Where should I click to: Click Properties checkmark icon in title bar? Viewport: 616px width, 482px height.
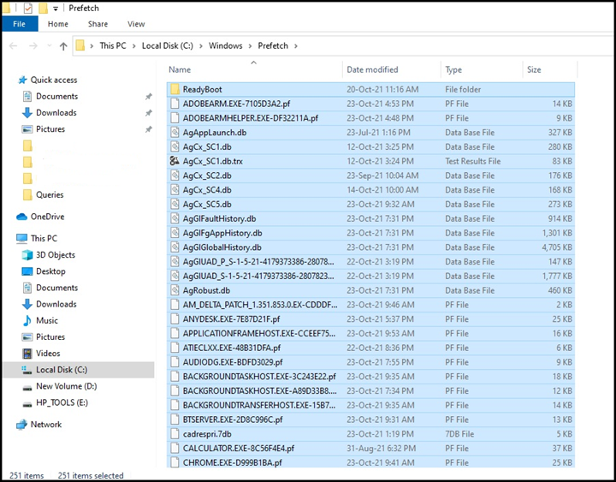coord(27,8)
